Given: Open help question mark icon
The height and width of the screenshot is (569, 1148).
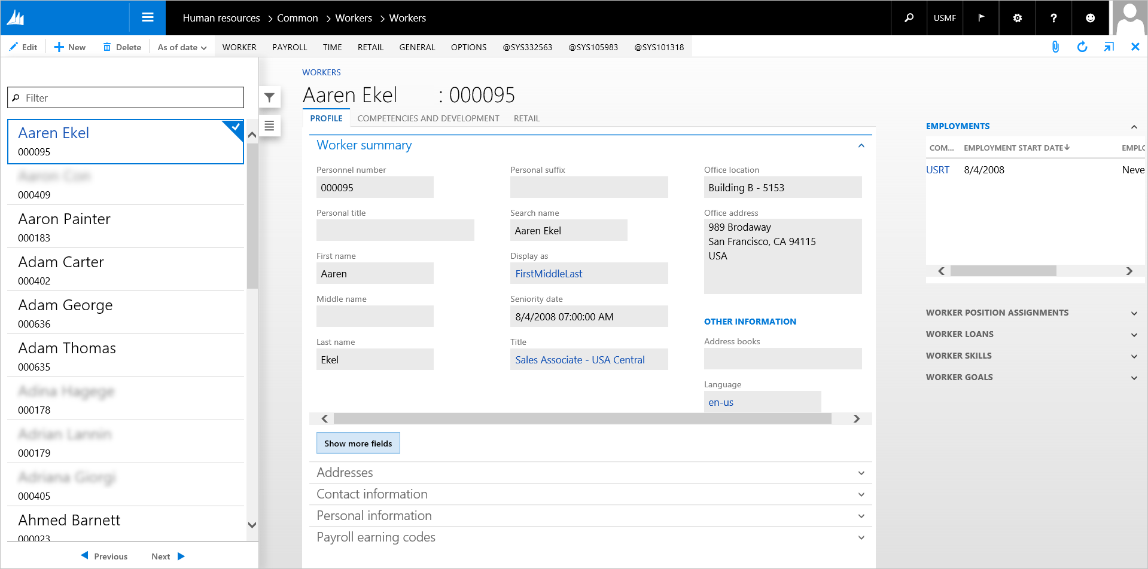Looking at the screenshot, I should pyautogui.click(x=1053, y=18).
